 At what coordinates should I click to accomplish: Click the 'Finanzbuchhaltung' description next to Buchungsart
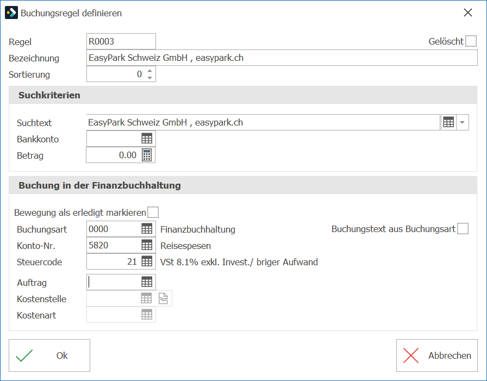(197, 229)
